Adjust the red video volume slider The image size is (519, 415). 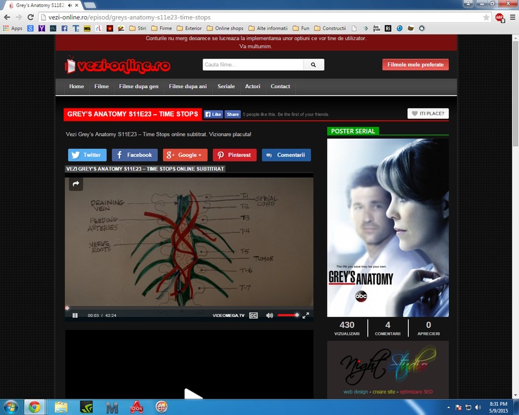[288, 315]
